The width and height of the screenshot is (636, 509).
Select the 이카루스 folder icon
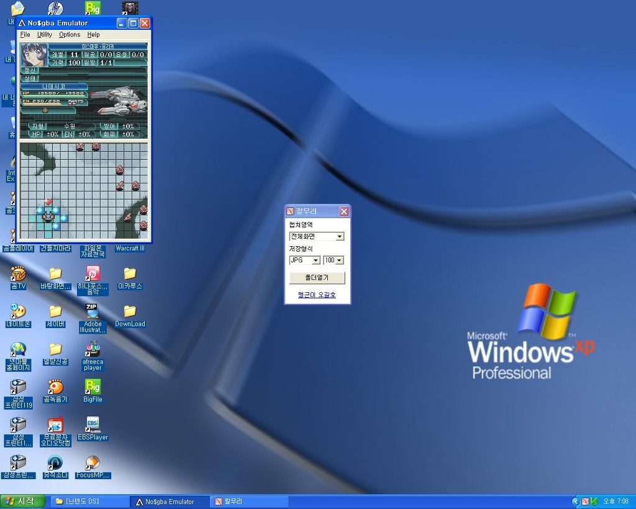pyautogui.click(x=130, y=274)
